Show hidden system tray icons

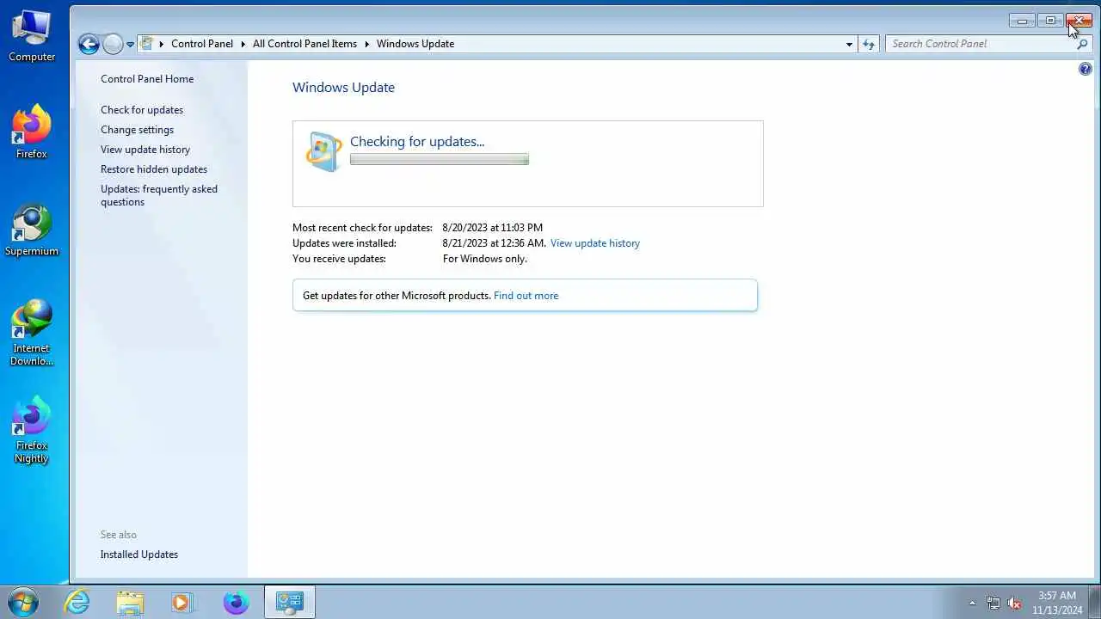(x=972, y=603)
